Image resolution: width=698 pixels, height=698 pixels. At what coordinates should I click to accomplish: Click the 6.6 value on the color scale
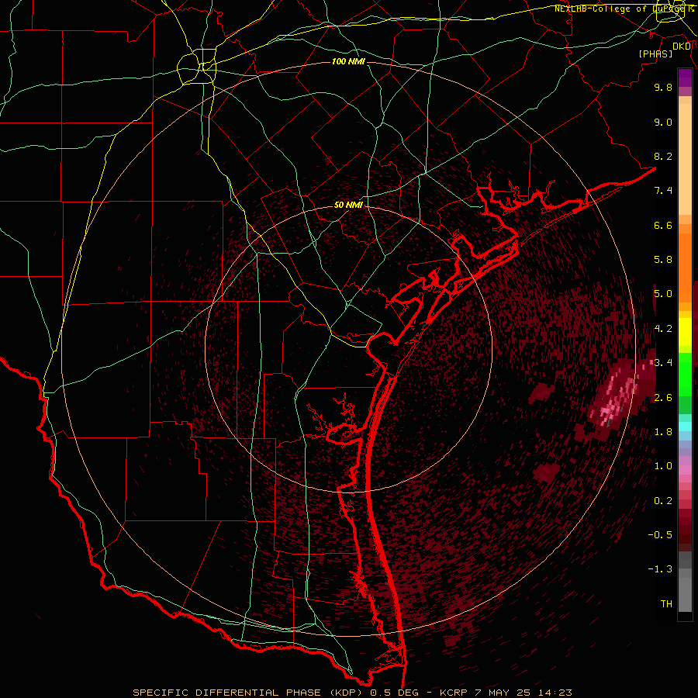click(663, 226)
